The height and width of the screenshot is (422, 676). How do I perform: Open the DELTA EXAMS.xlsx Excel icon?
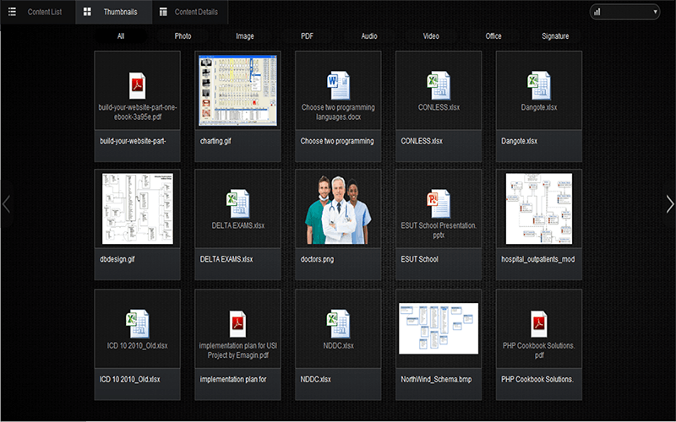click(237, 203)
